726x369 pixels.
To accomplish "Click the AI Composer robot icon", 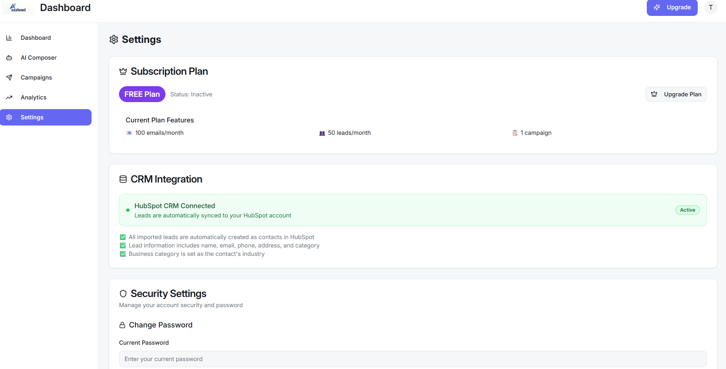I will coord(9,58).
